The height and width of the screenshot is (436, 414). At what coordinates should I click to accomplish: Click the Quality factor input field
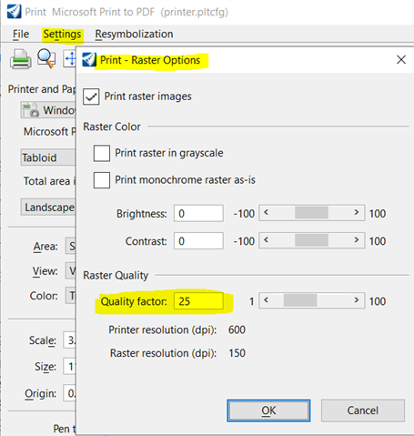click(198, 301)
